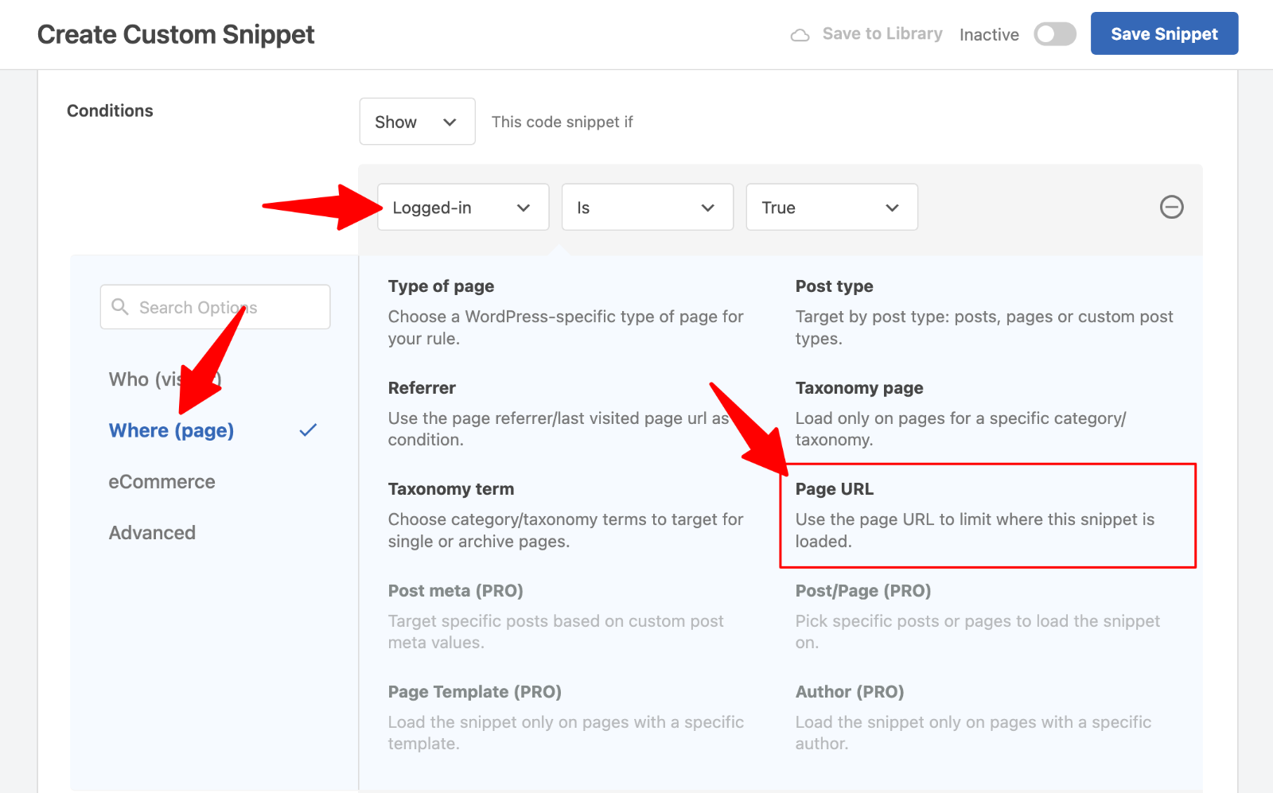Toggle the Inactive snippet switch
The image size is (1273, 793).
tap(1054, 34)
